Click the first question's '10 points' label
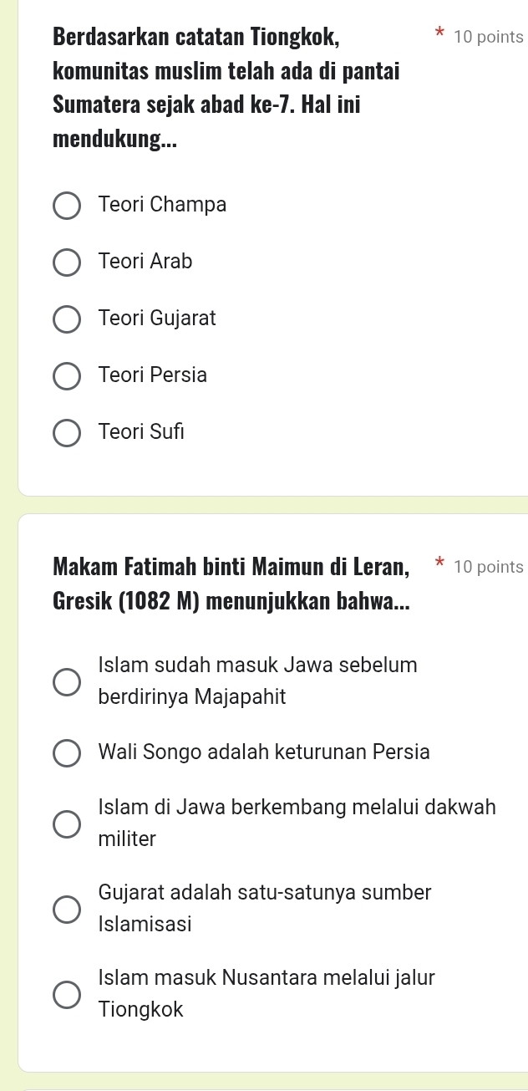The width and height of the screenshot is (528, 1091). click(489, 38)
